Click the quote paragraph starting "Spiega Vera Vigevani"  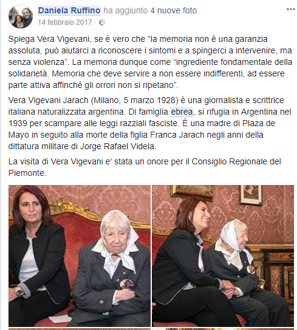(x=150, y=62)
